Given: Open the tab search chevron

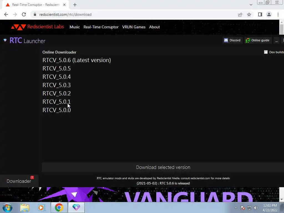Looking at the screenshot, I should pyautogui.click(x=251, y=5).
